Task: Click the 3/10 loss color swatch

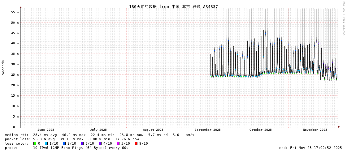Action: coord(82,143)
